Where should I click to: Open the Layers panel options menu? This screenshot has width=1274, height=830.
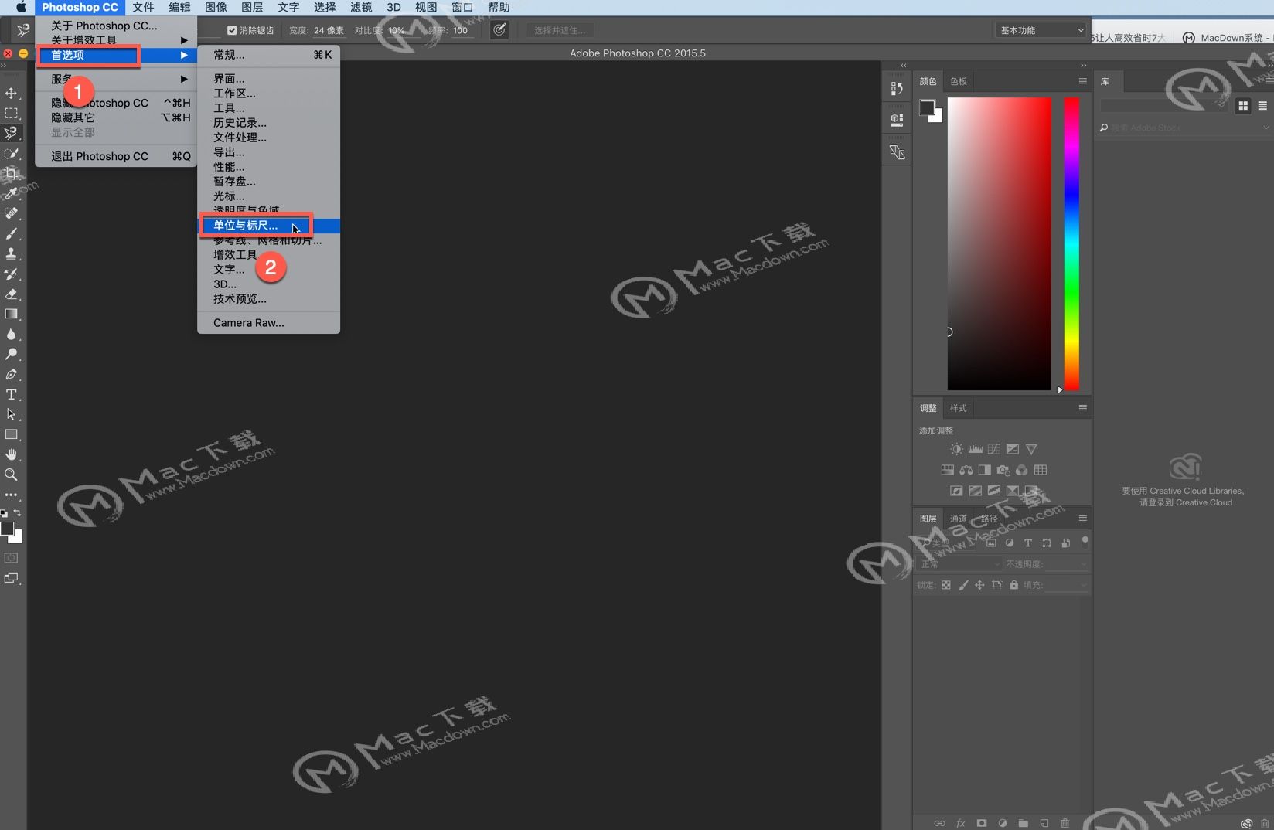click(1082, 519)
